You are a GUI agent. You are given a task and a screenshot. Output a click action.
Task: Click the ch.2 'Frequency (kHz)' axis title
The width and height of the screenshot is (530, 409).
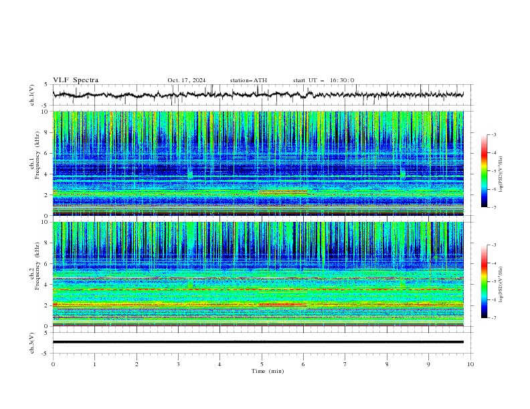(x=37, y=265)
